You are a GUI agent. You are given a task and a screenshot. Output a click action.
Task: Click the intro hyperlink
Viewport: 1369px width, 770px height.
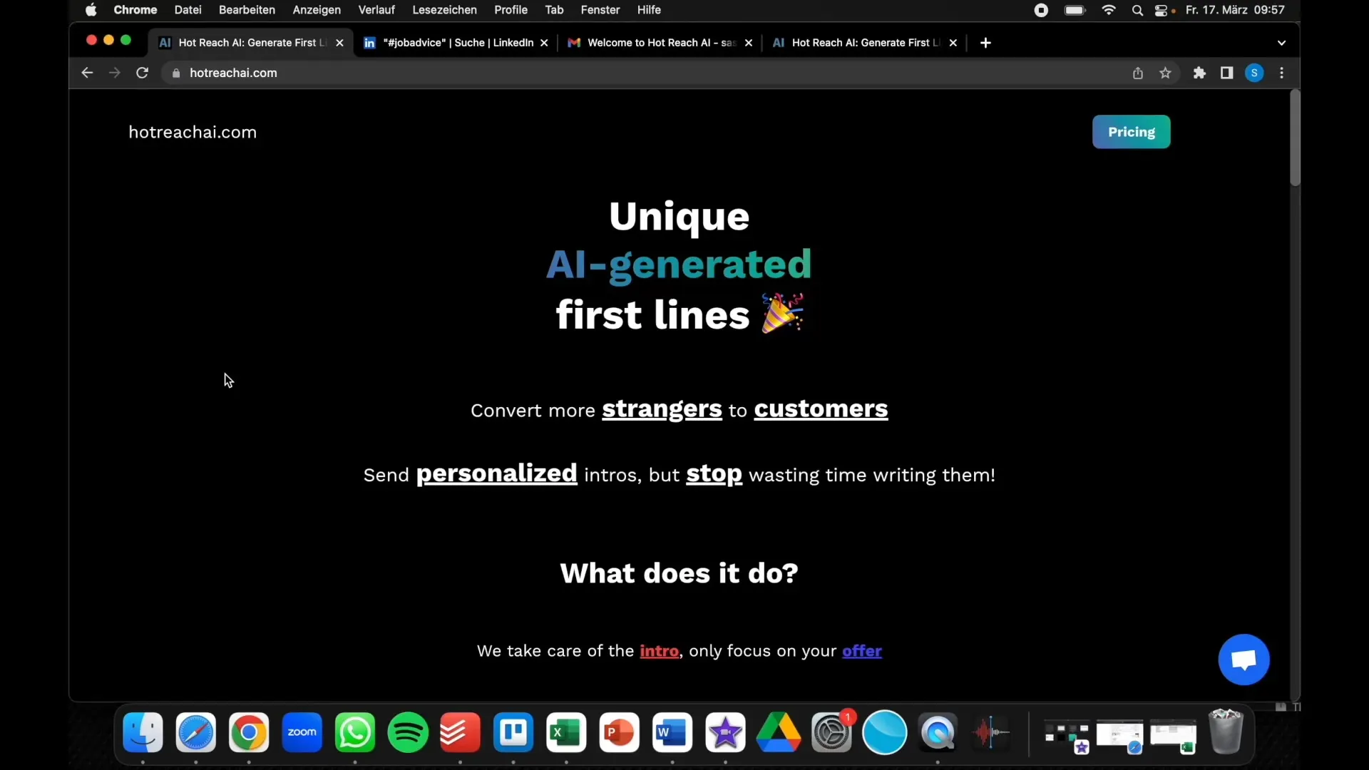point(659,650)
